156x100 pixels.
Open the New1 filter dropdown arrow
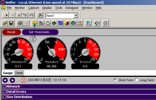76,15
